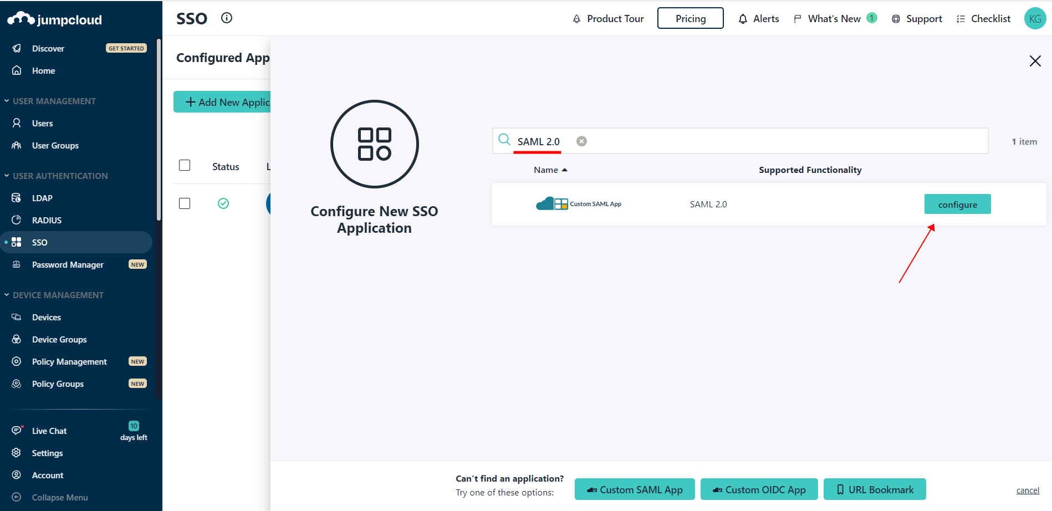Viewport: 1052px width, 511px height.
Task: Open User Groups via its group icon
Action: click(x=17, y=145)
